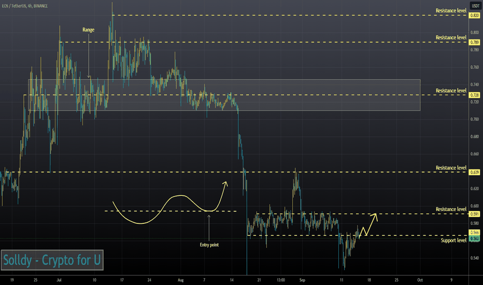Select the Entry point text annotation
Viewport: 483px width, 285px height.
(x=209, y=245)
